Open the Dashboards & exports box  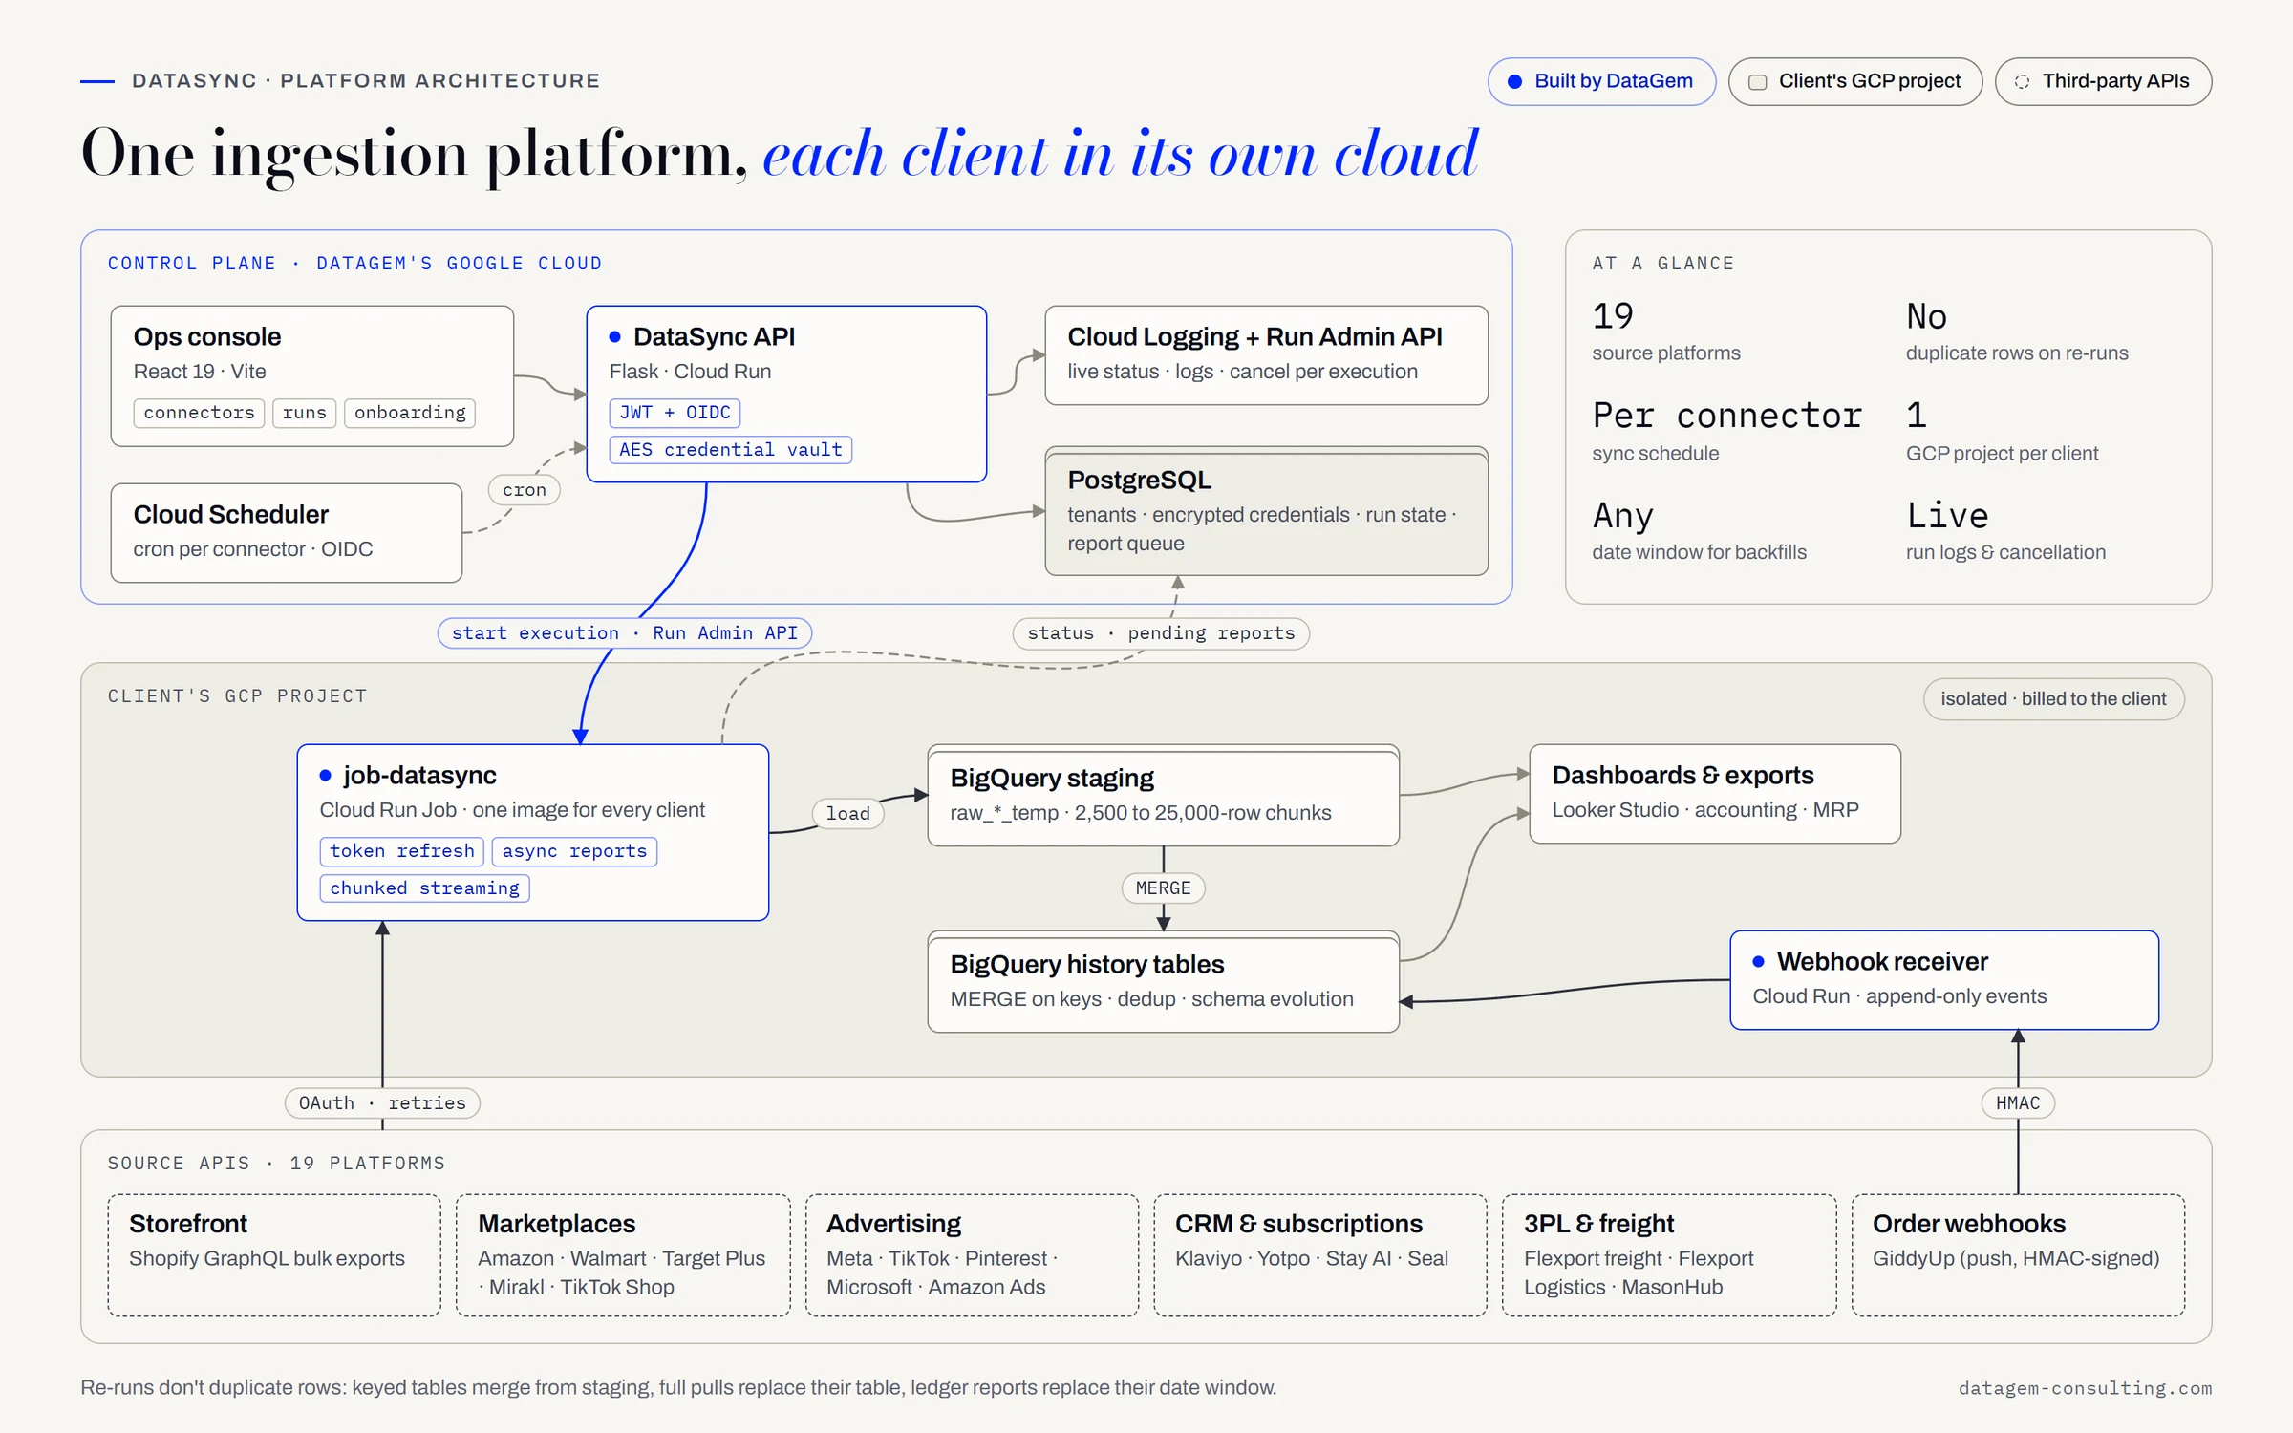click(1715, 794)
